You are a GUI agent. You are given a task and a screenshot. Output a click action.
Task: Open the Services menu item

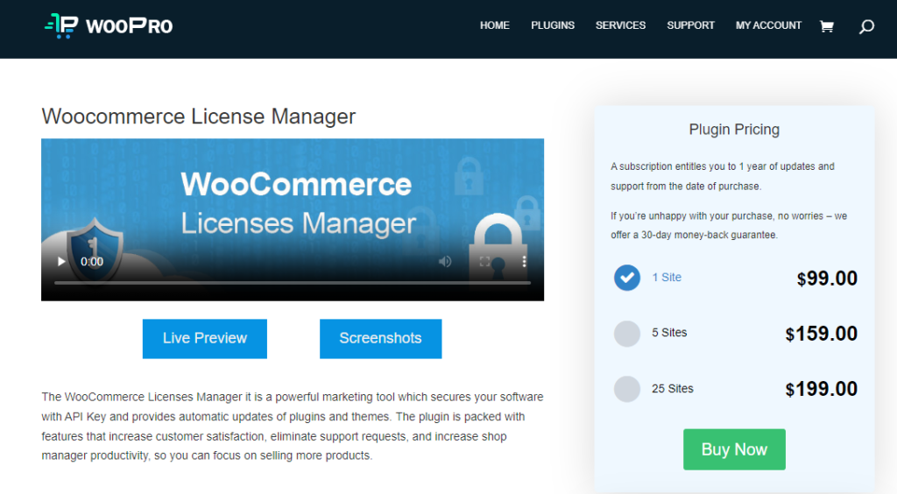click(621, 25)
